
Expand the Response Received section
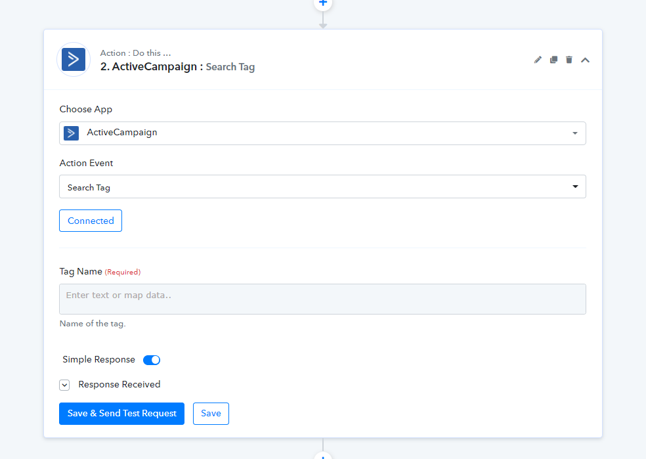pyautogui.click(x=64, y=385)
